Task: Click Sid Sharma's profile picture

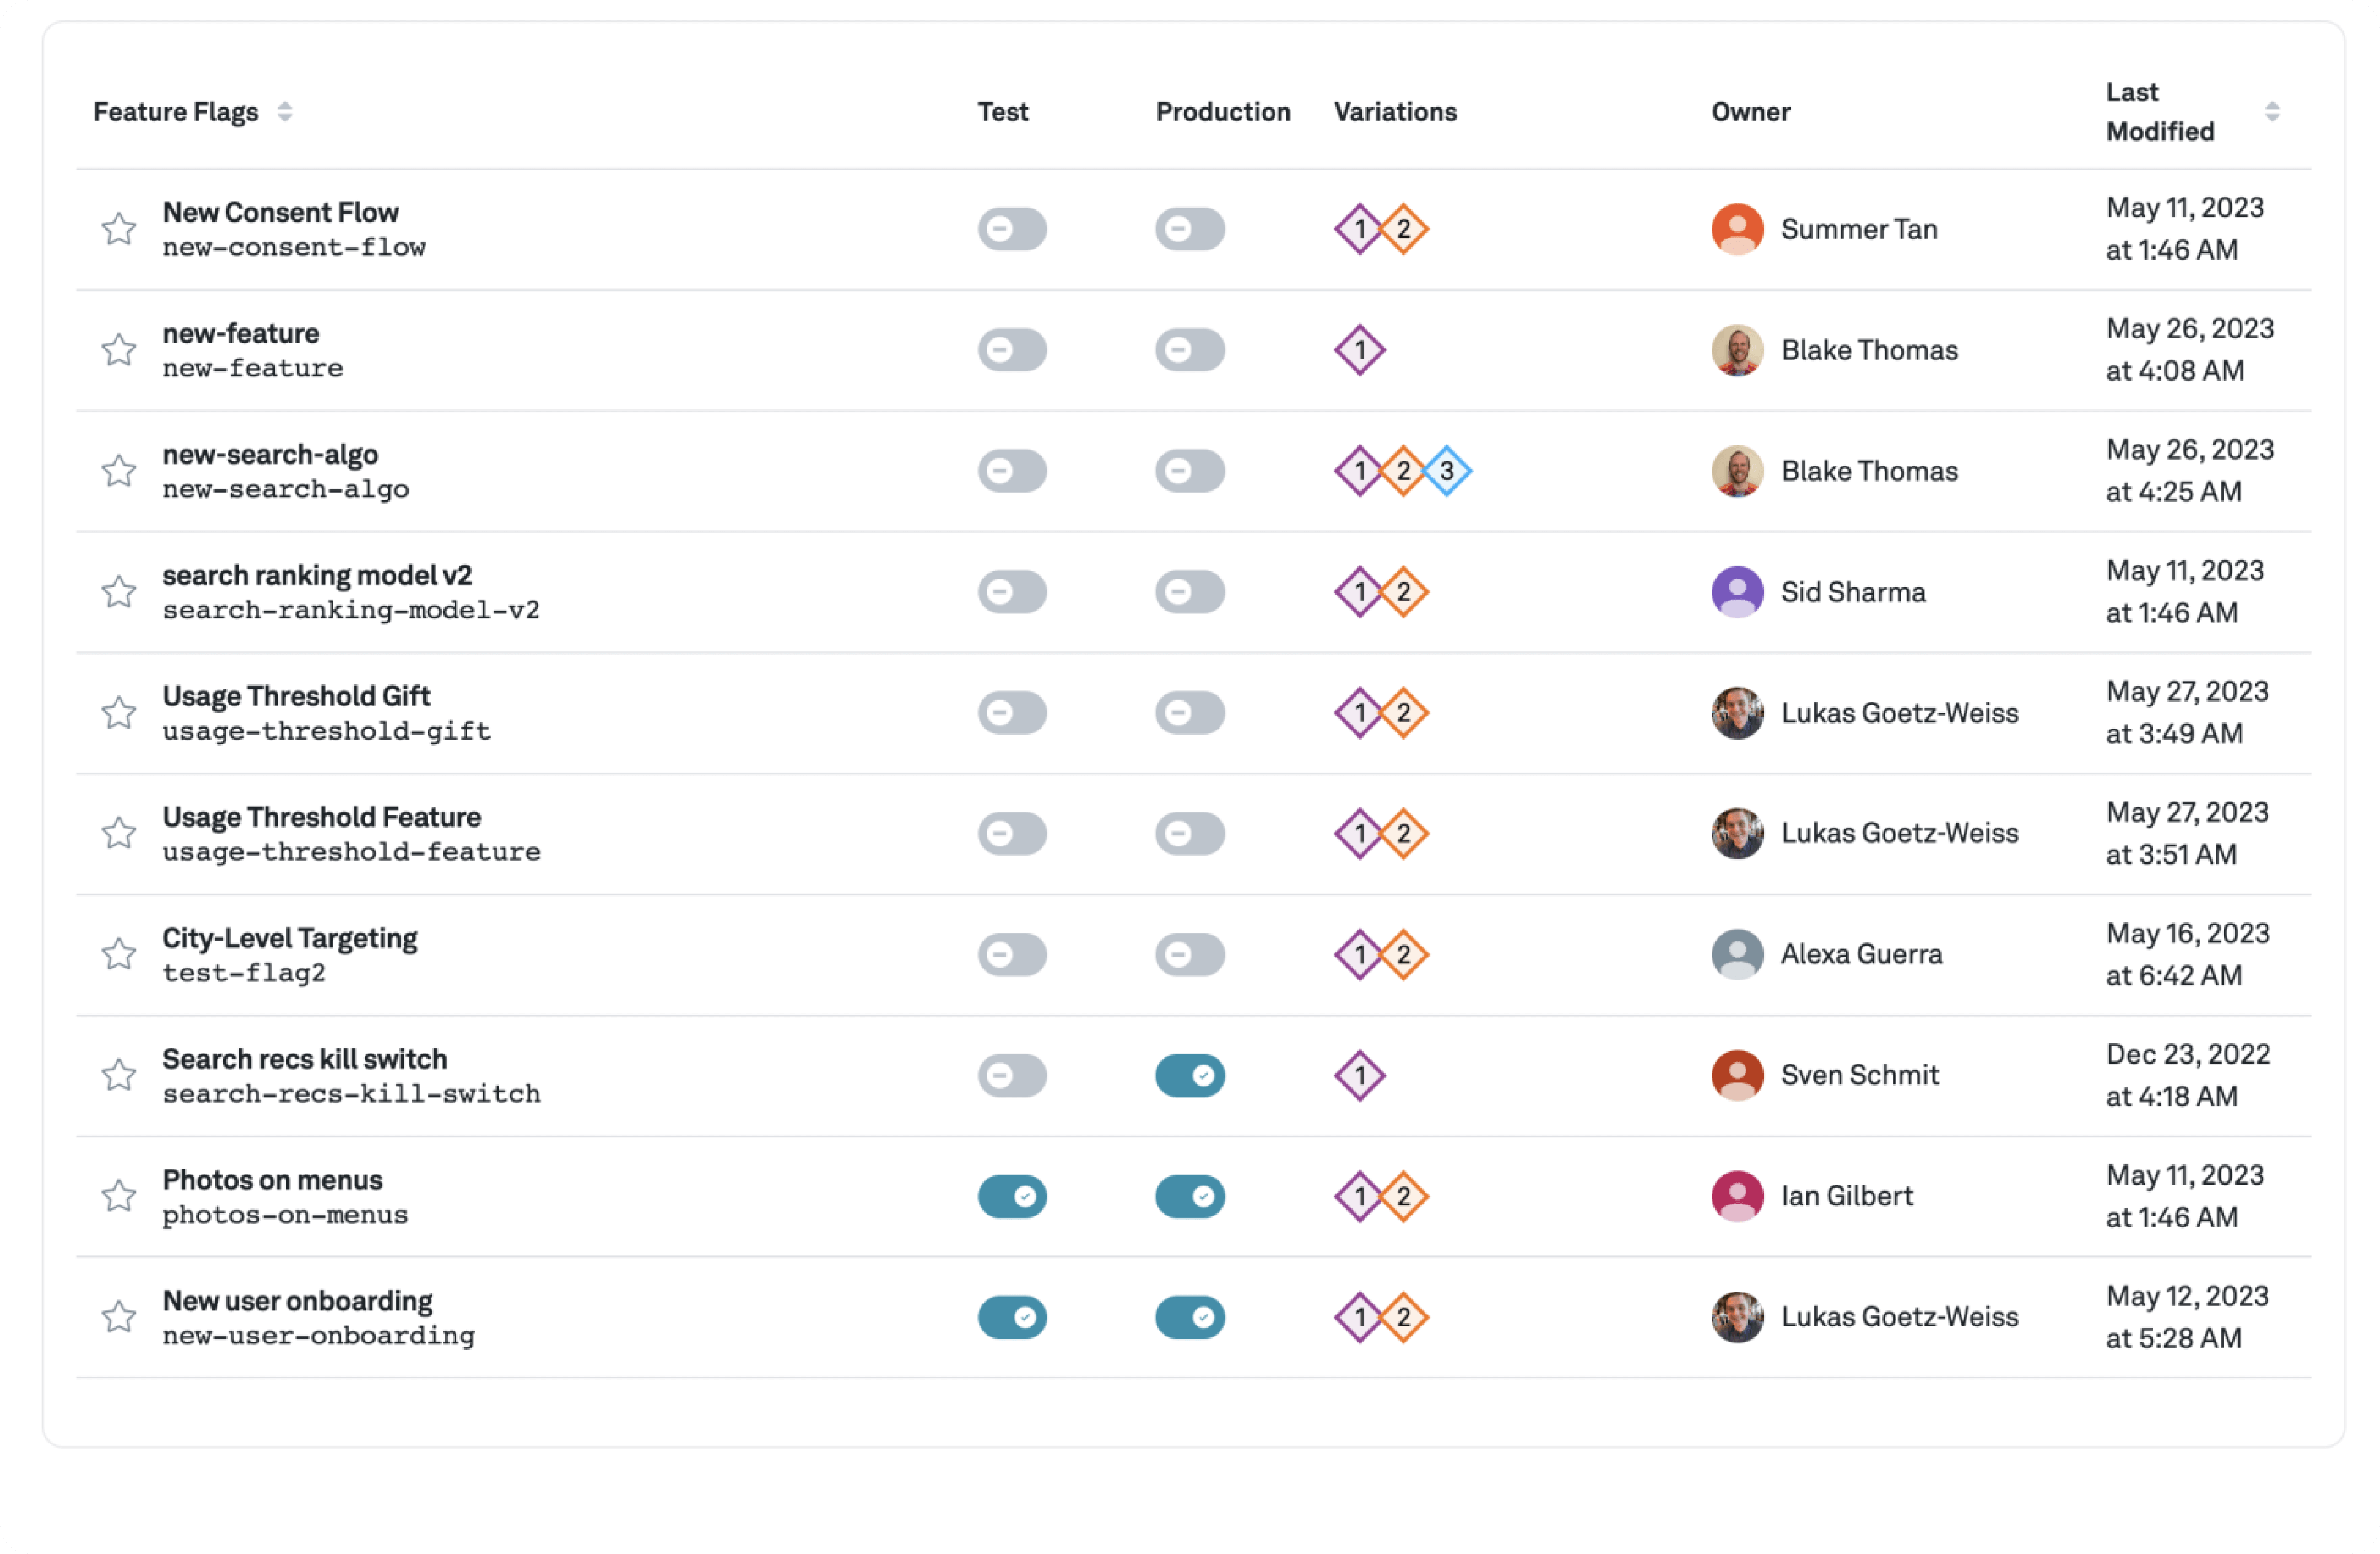Action: 1737,591
